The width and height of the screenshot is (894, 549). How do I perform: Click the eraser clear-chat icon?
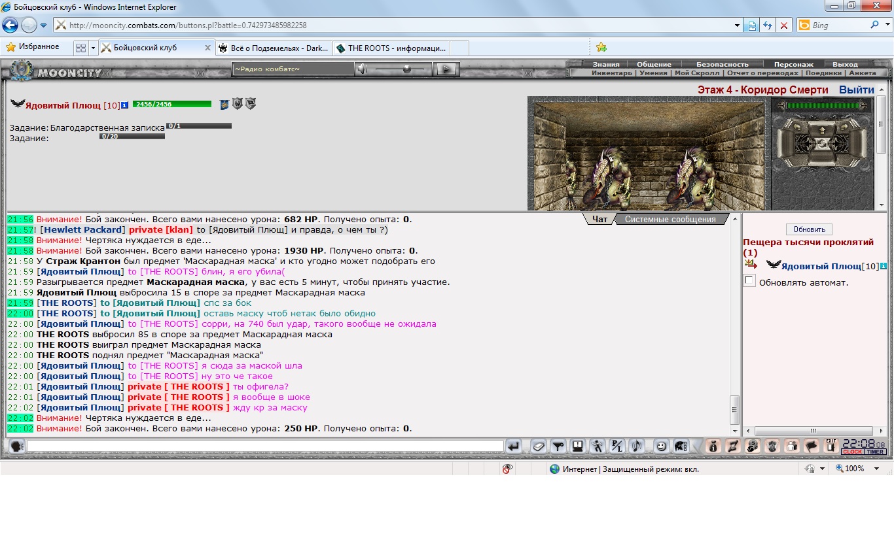(x=538, y=446)
